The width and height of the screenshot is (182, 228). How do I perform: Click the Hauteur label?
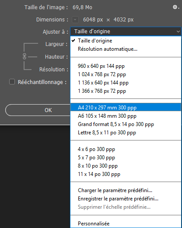[x=56, y=57]
